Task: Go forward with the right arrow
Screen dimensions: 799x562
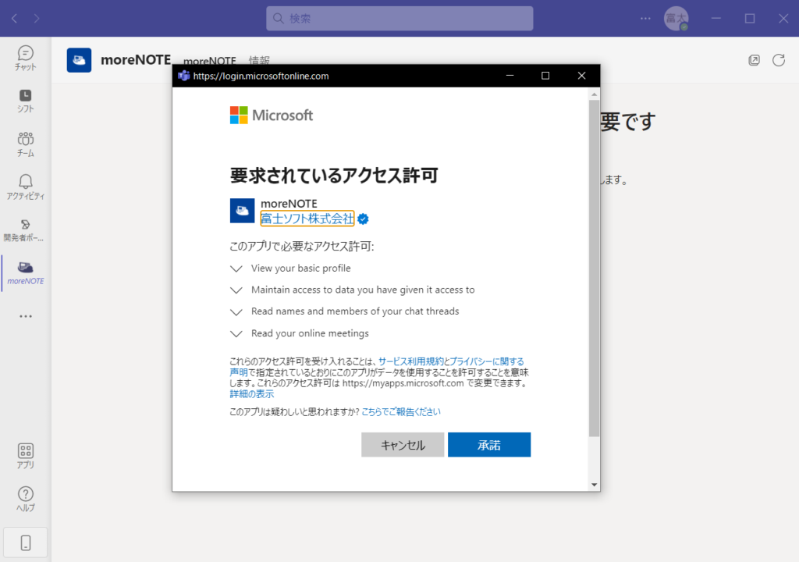Action: click(36, 19)
